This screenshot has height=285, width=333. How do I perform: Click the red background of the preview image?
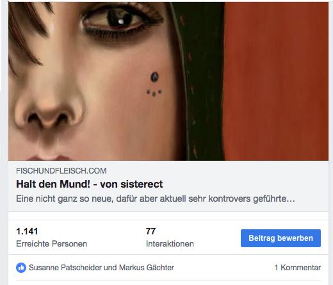pos(277,81)
